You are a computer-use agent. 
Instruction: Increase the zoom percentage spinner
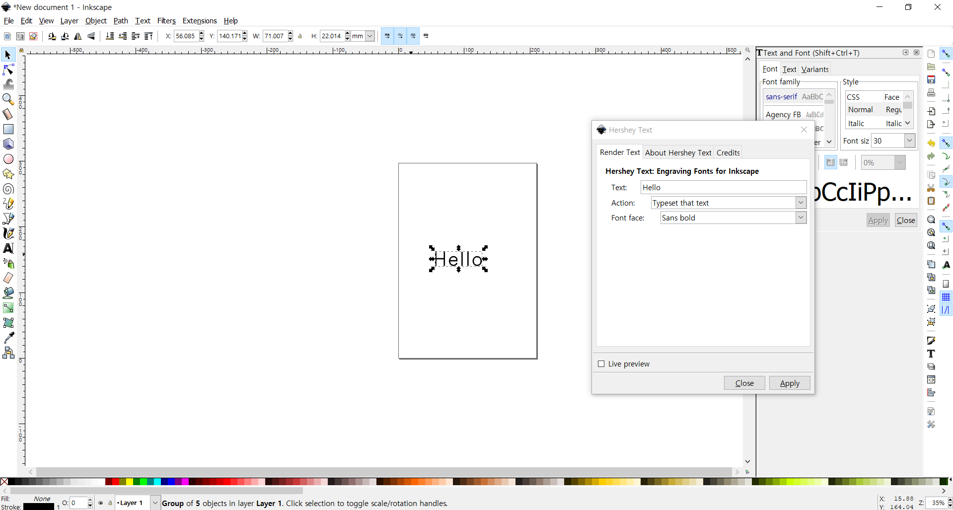tap(950, 500)
